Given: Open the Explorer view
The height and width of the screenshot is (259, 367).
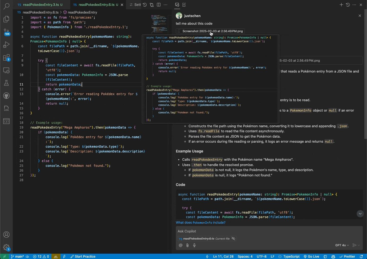Looking at the screenshot, I should point(6,19).
